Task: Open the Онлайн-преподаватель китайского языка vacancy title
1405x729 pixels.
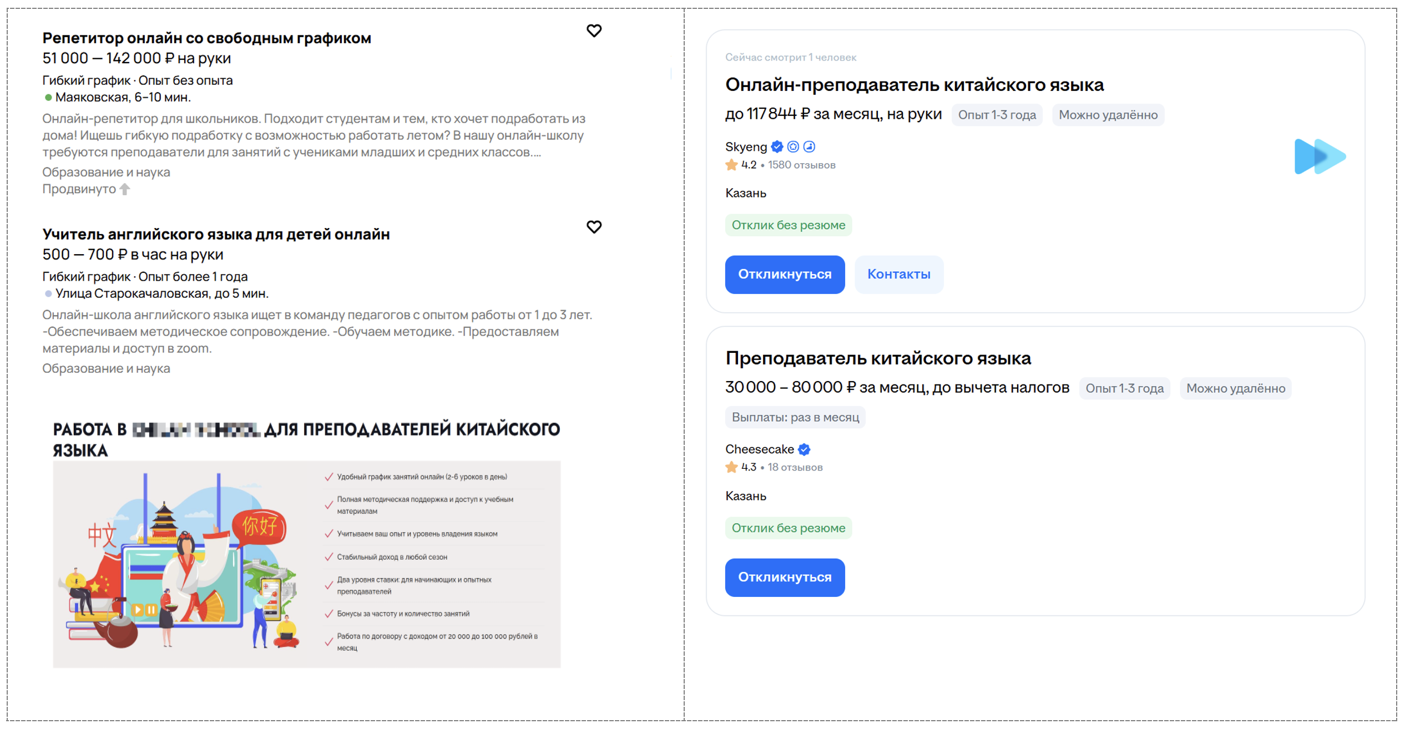Action: tap(914, 85)
